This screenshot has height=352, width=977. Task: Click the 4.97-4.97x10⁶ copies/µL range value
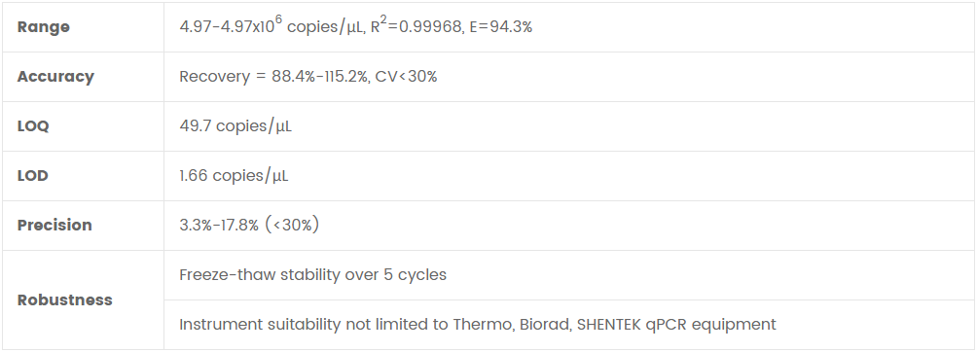tap(271, 26)
